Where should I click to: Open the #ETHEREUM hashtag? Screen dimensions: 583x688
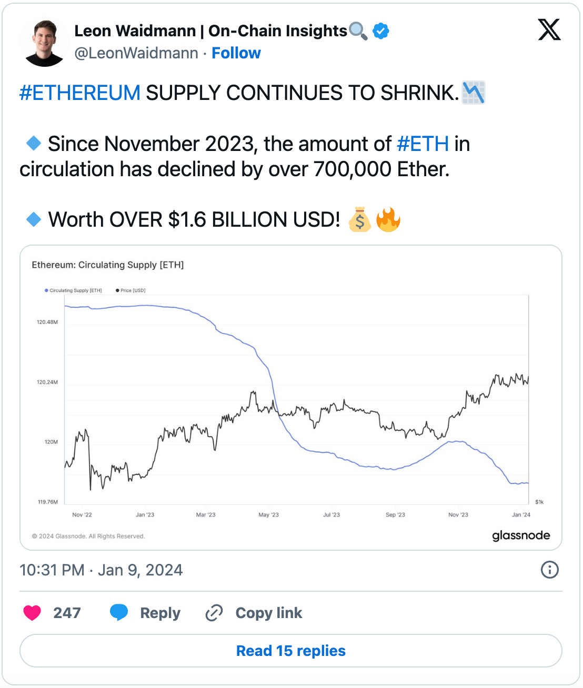point(80,93)
